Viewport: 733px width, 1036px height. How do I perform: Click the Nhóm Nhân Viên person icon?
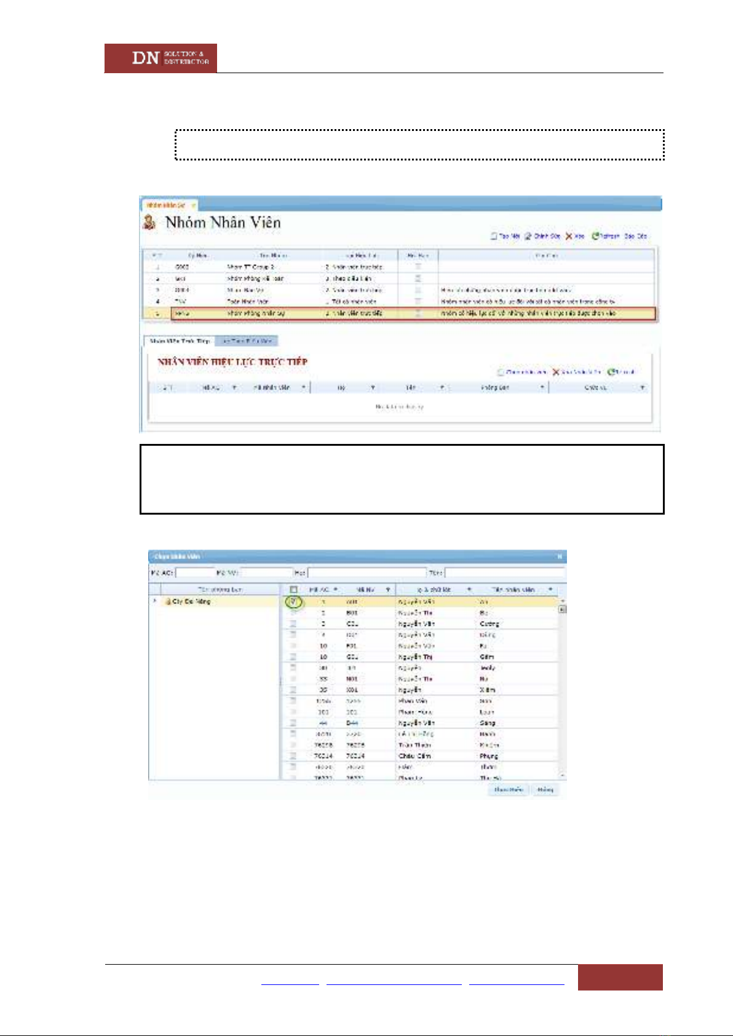pyautogui.click(x=149, y=222)
